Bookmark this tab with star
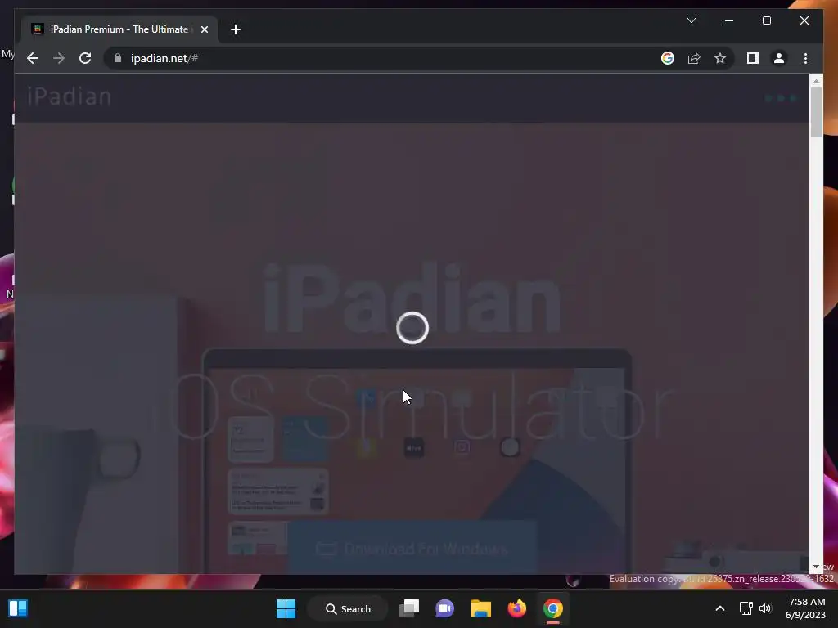 tap(720, 58)
